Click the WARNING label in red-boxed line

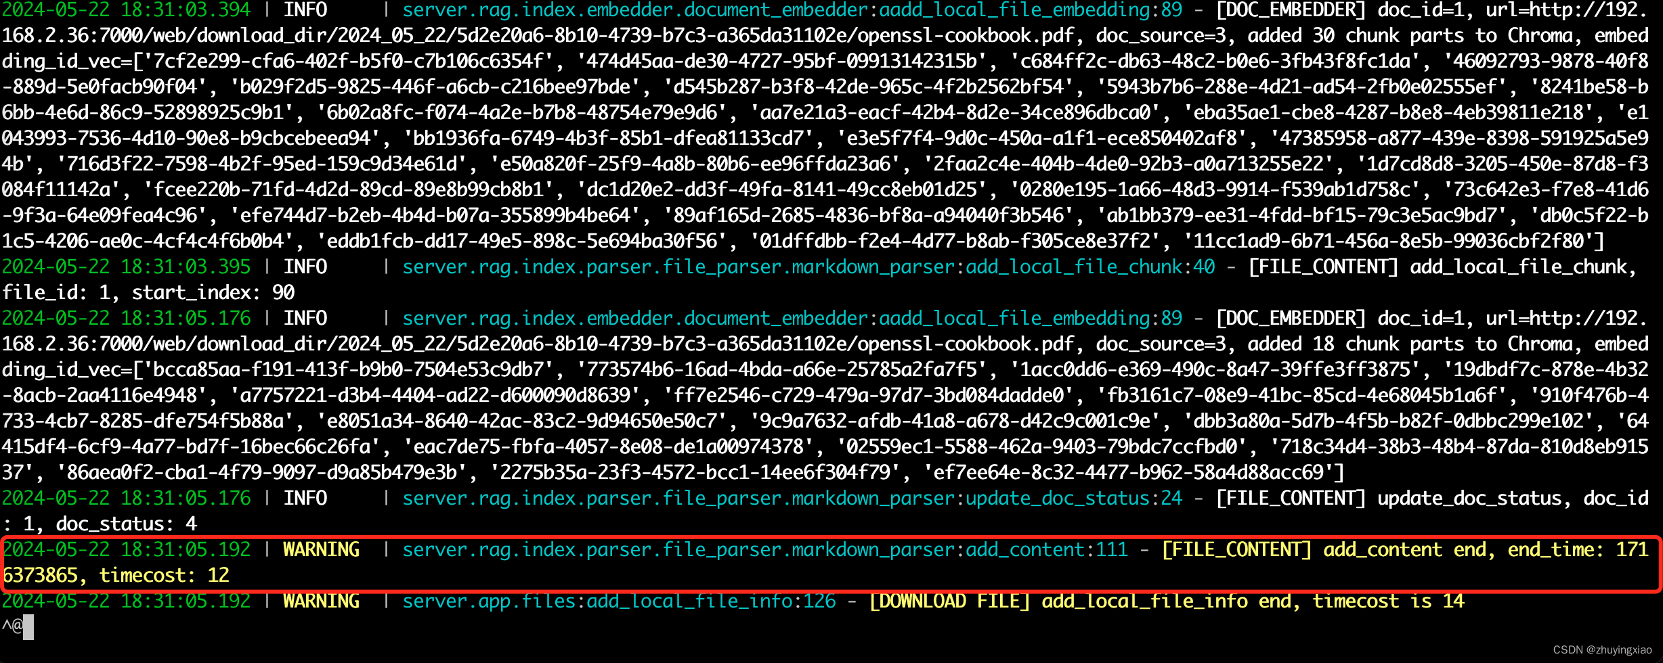[x=321, y=549]
